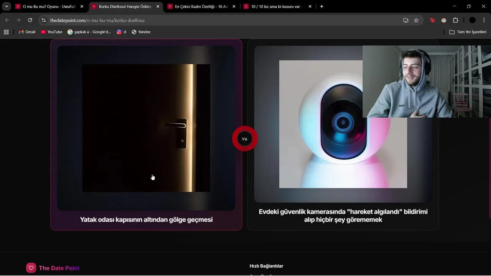The width and height of the screenshot is (491, 276).
Task: Open a new browser tab
Action: 321,7
